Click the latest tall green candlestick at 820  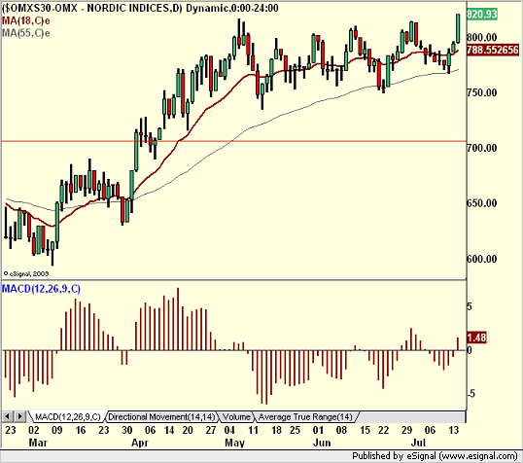pyautogui.click(x=458, y=28)
